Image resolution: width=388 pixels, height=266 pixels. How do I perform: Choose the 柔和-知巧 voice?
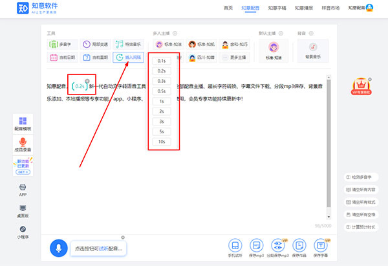pyautogui.click(x=234, y=44)
